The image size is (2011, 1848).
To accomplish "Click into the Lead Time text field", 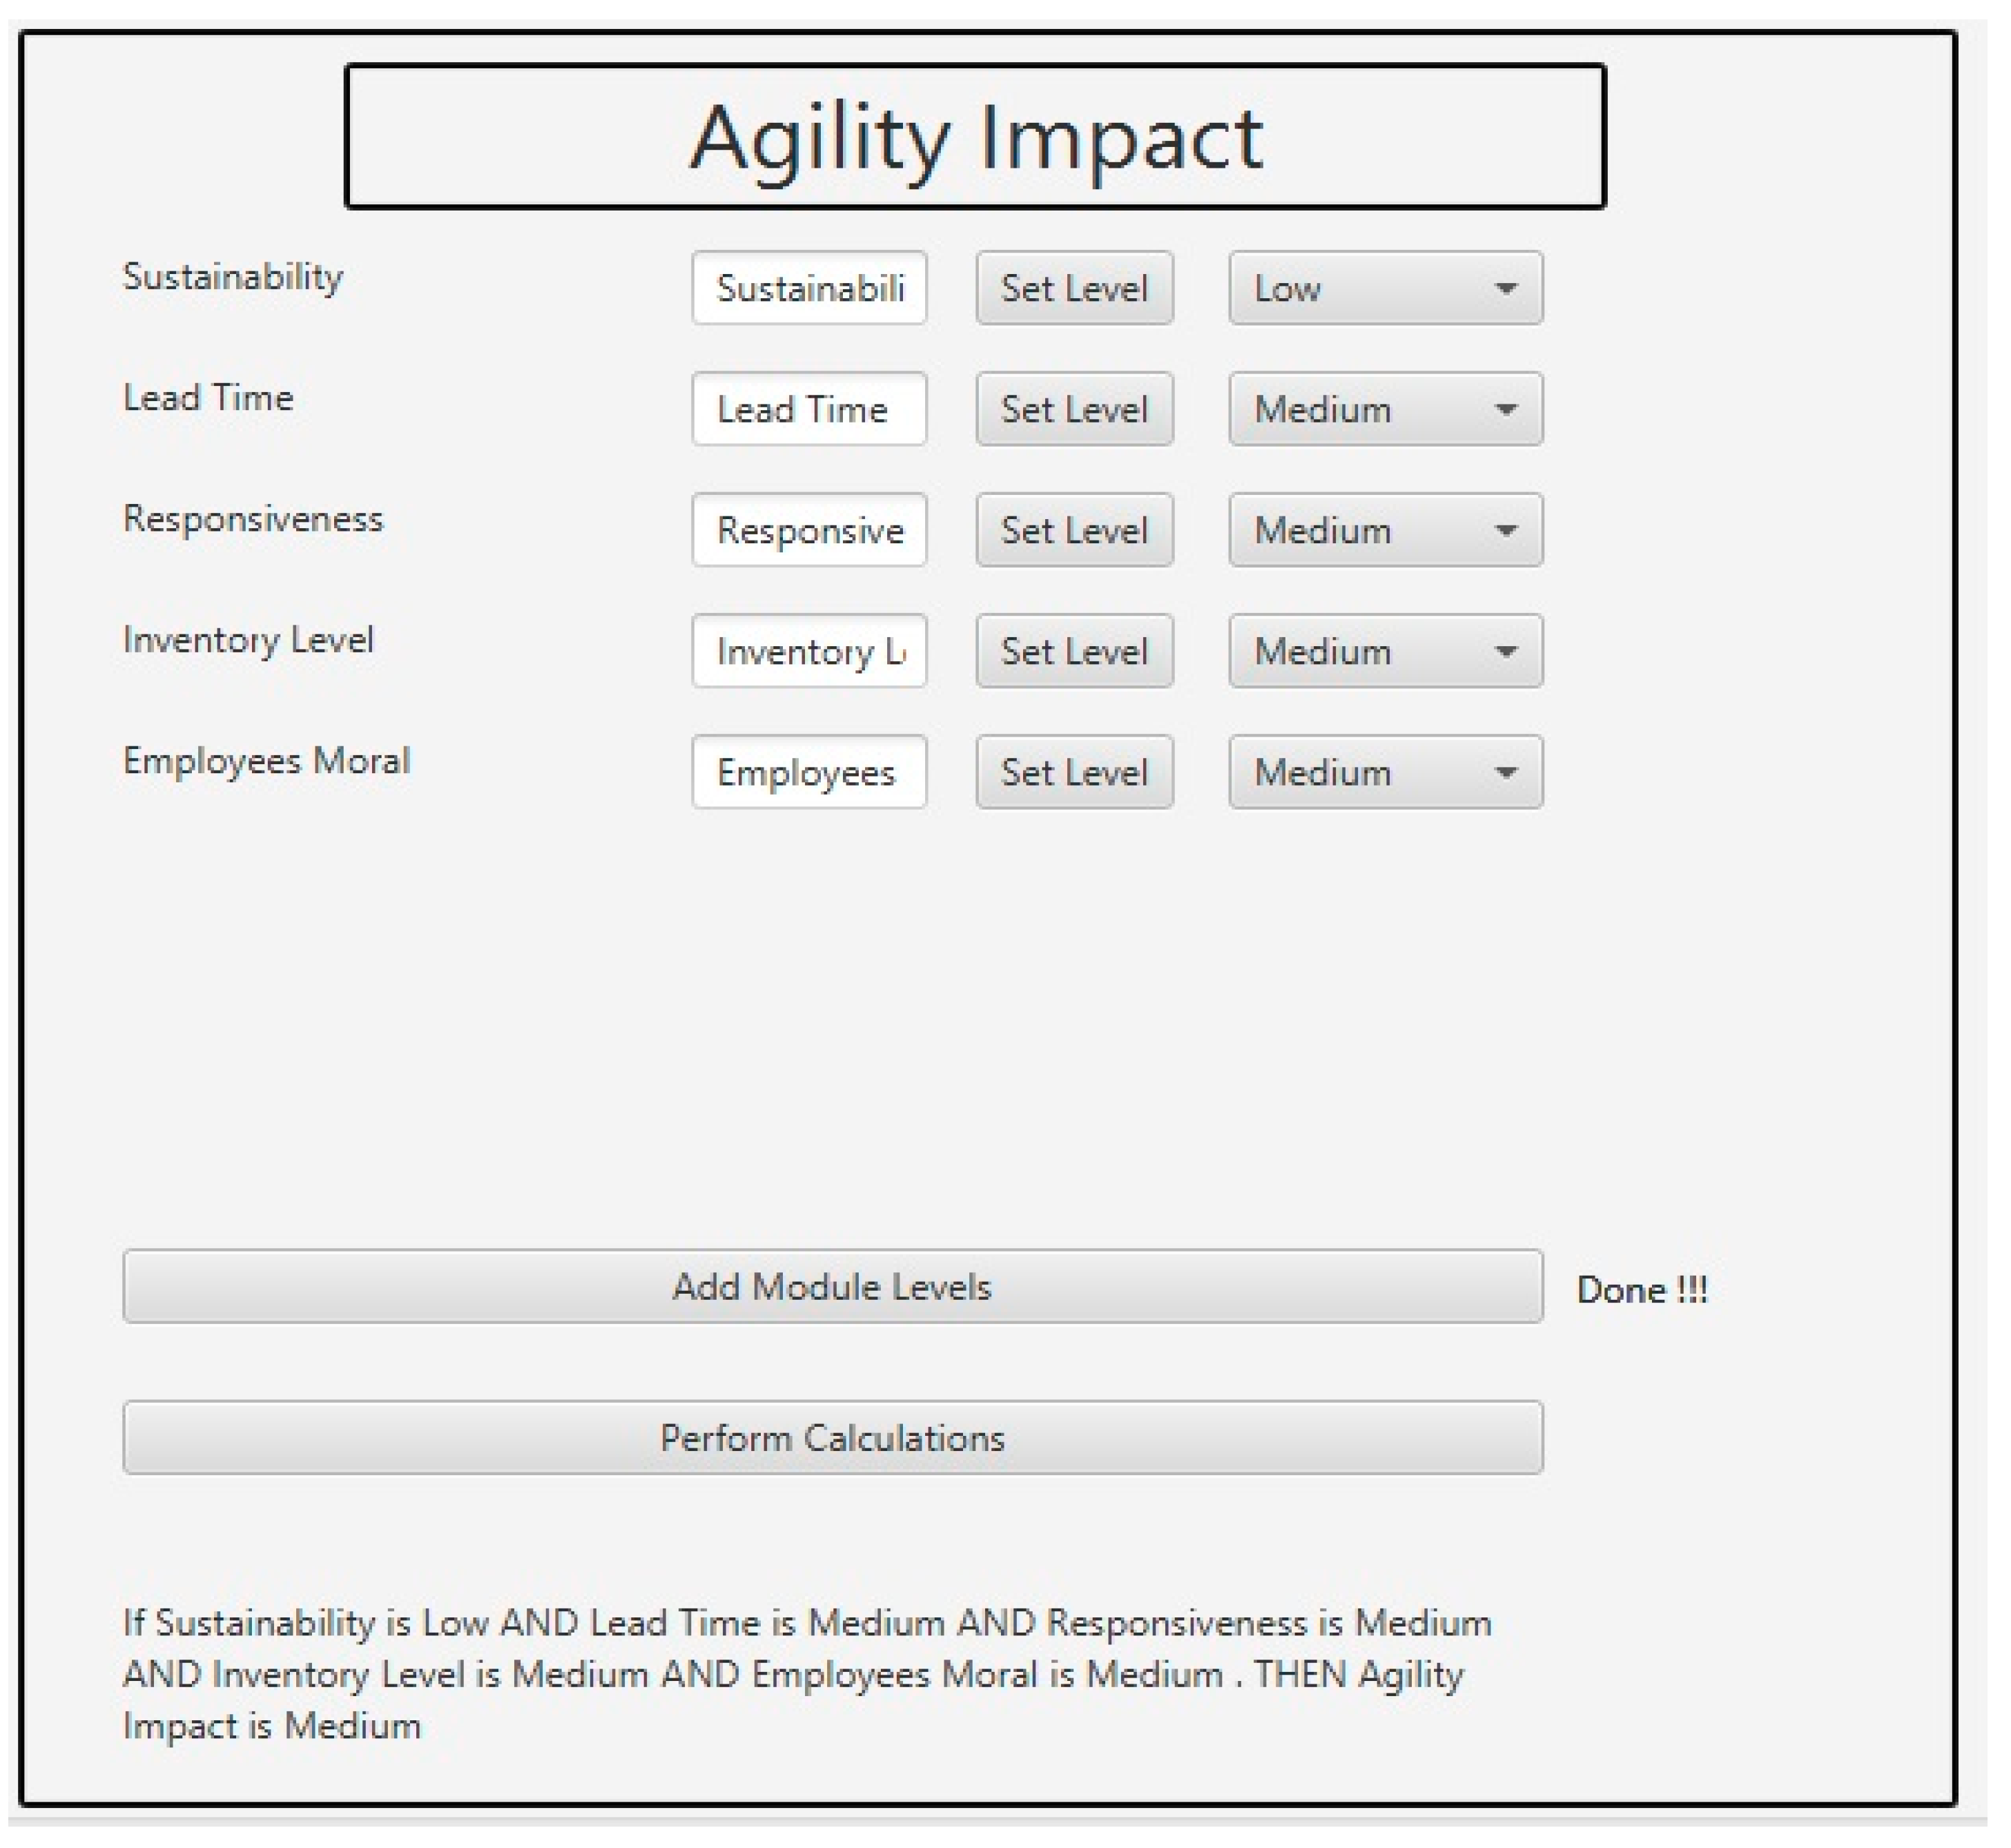I will pyautogui.click(x=809, y=409).
